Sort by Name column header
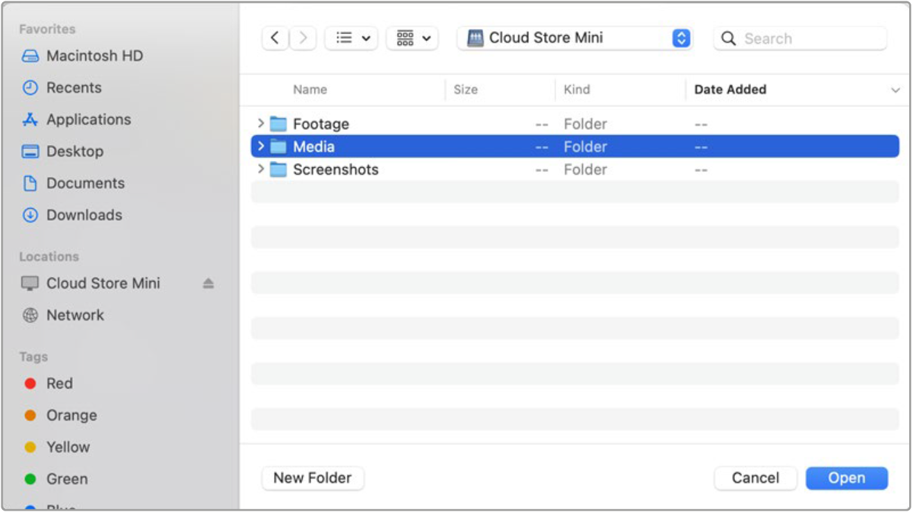Viewport: 912px width, 512px height. [310, 89]
